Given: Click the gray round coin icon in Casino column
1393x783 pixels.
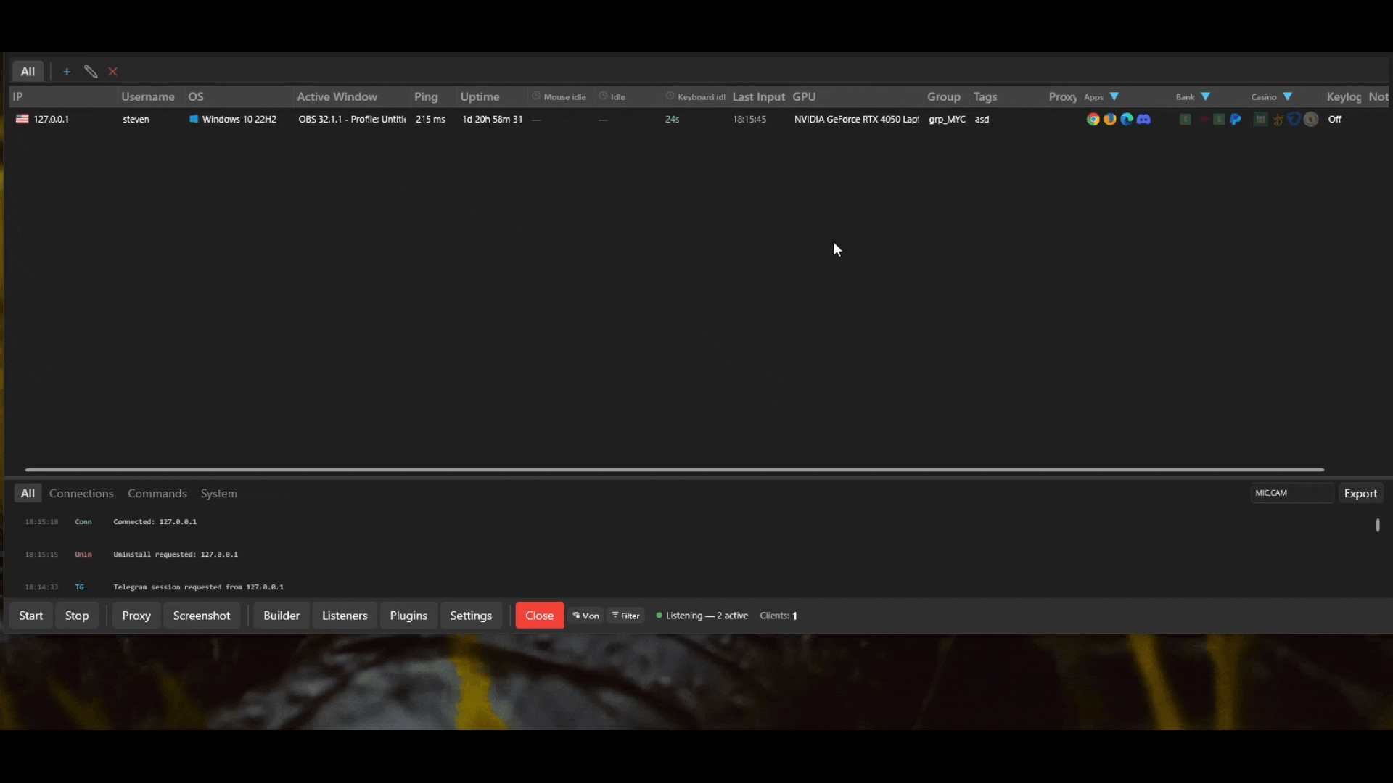Looking at the screenshot, I should tap(1311, 120).
